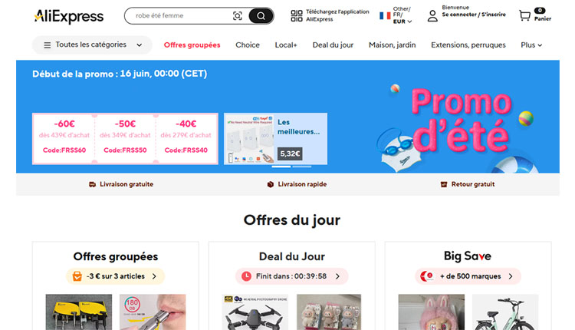This screenshot has width=575, height=330.
Task: Open the + de 500 marques button
Action: [468, 276]
